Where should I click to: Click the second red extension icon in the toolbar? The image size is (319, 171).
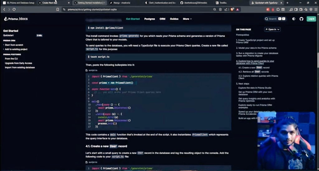pos(273,10)
